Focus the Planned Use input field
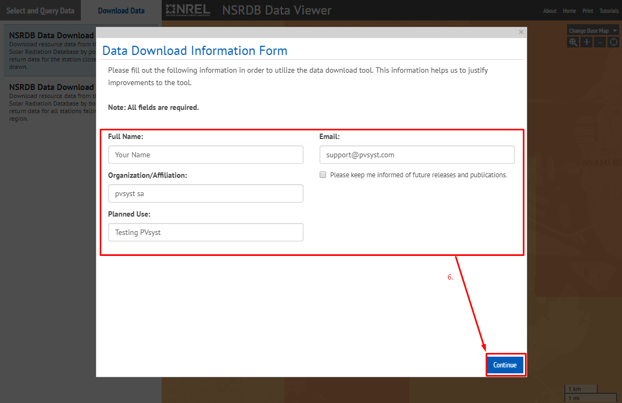The image size is (622, 403). tap(205, 232)
